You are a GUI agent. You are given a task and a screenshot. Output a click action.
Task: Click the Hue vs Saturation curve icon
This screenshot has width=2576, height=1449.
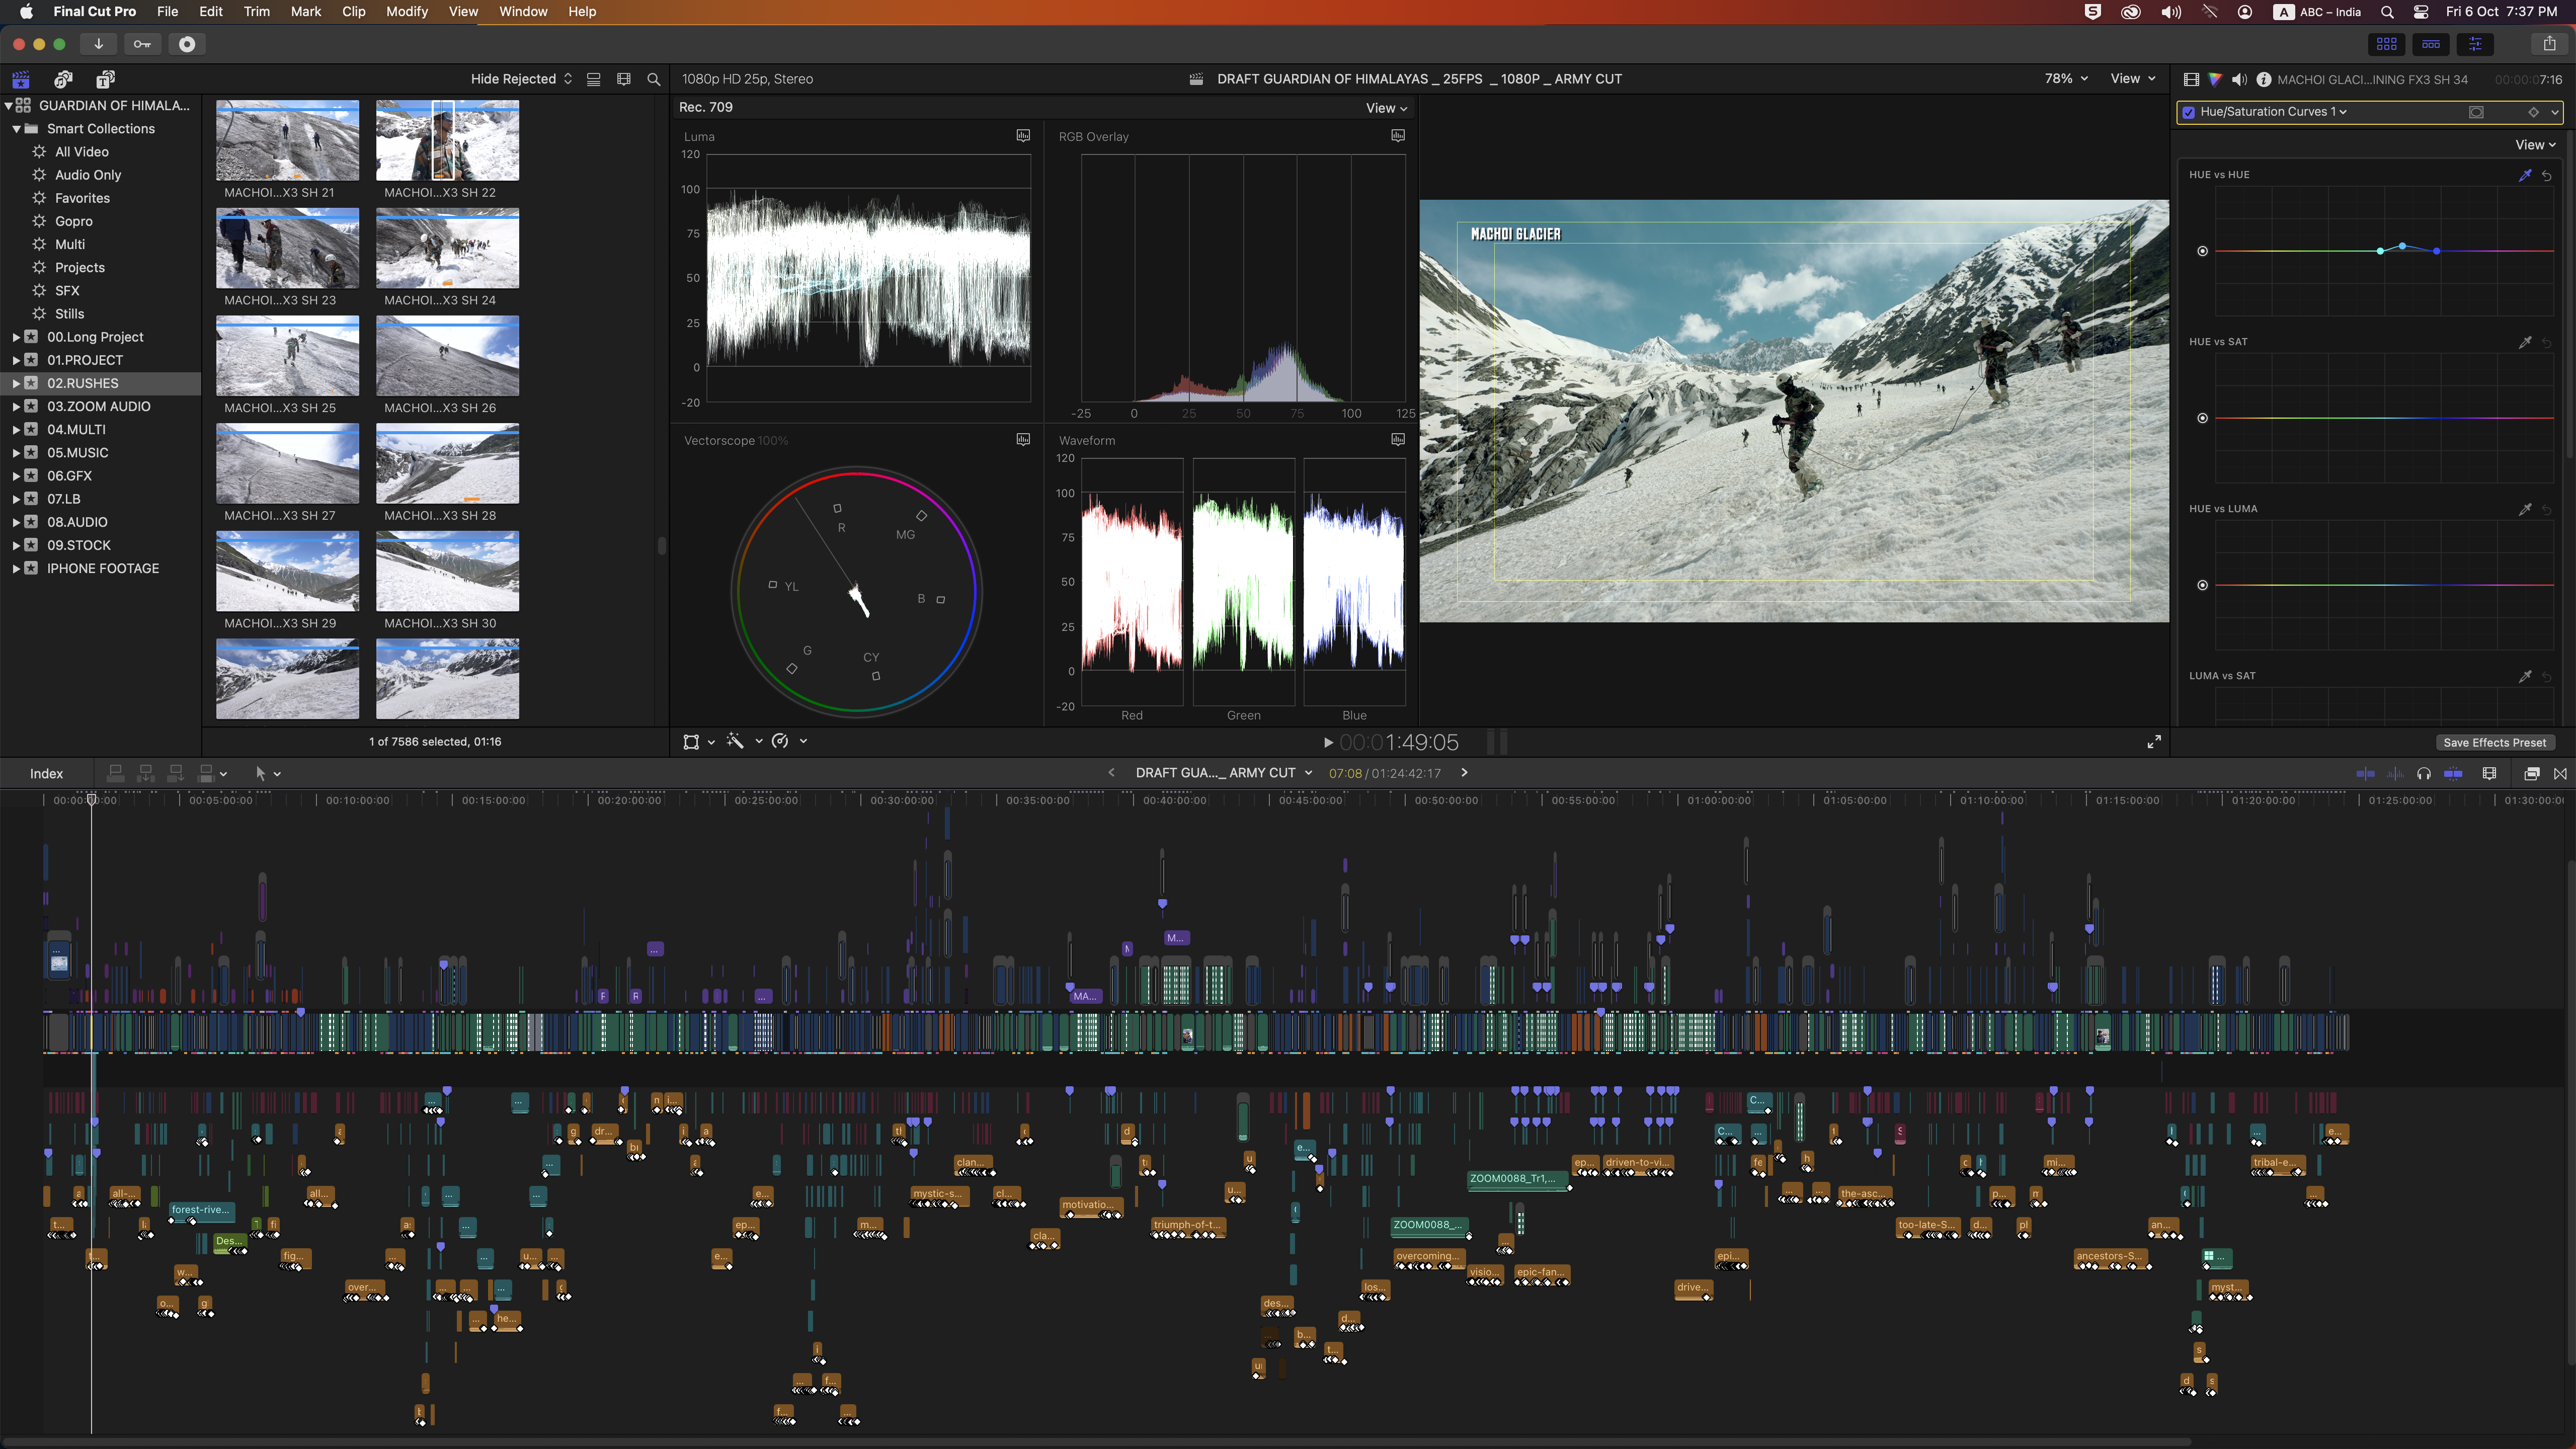[2525, 340]
